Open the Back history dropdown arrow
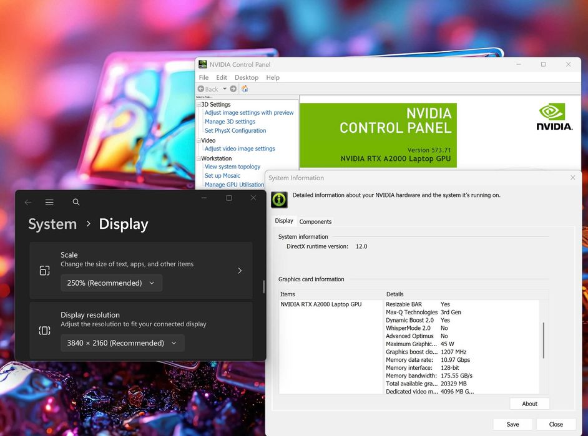Screen dimensions: 588x436 225,89
